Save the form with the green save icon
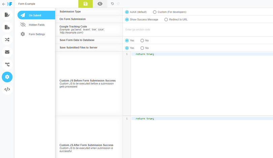This screenshot has height=158, width=273. pos(86,4)
